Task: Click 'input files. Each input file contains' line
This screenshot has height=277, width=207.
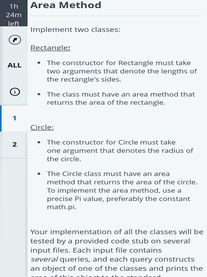Action: pyautogui.click(x=96, y=250)
